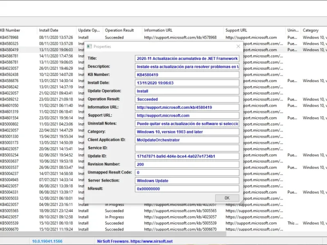Click the Description field in Properties
This screenshot has width=327, height=245.
point(187,67)
